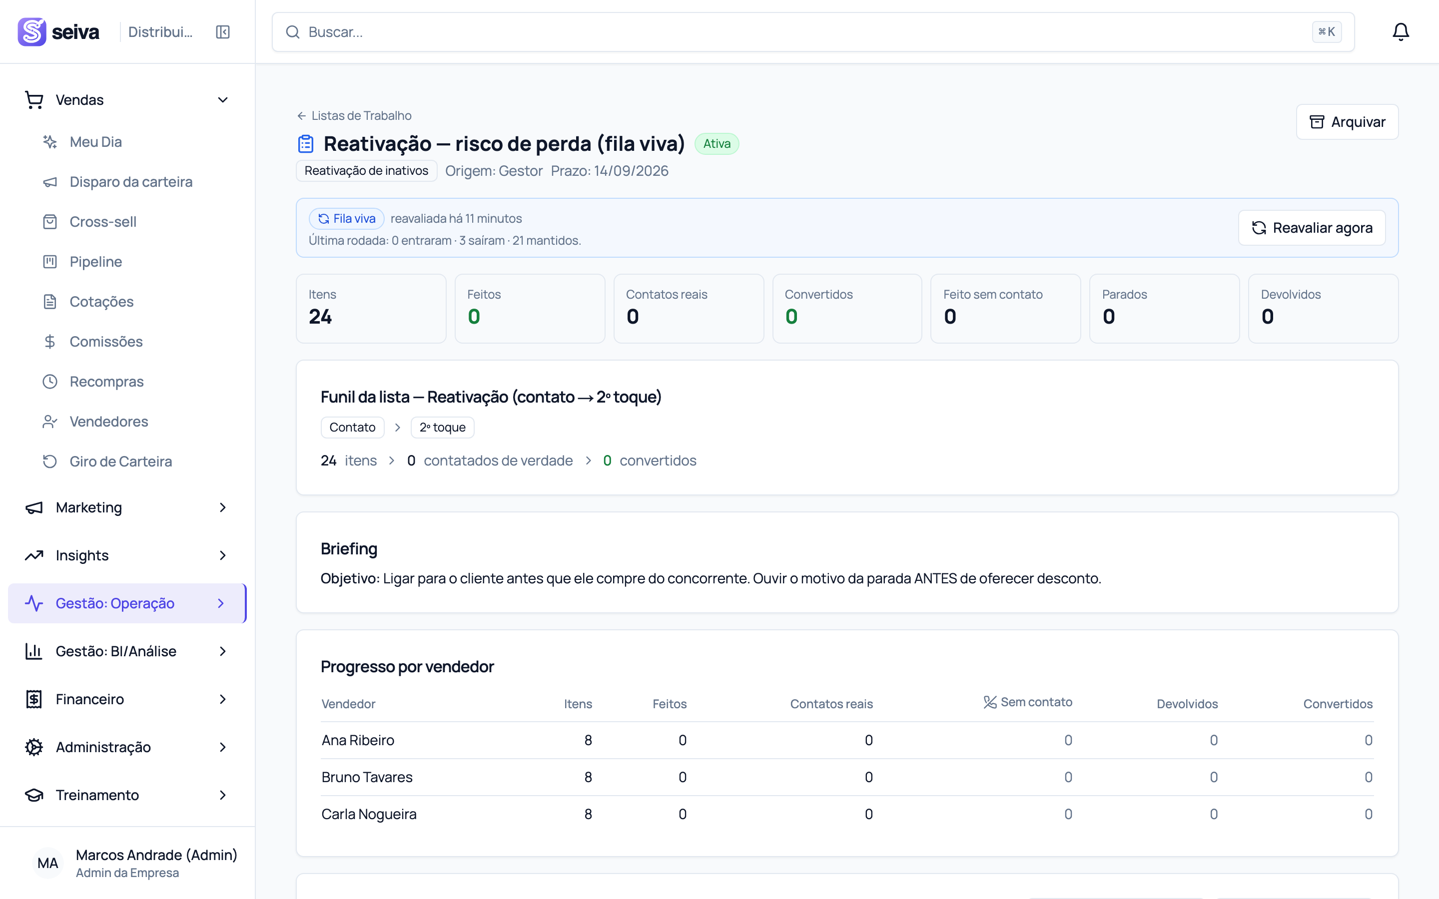This screenshot has height=899, width=1439.
Task: Click the Vendedores user icon
Action: click(x=50, y=422)
